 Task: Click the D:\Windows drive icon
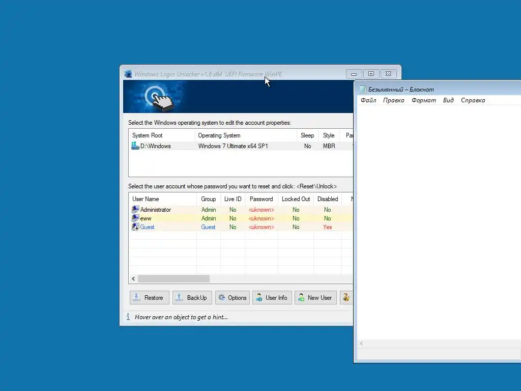135,146
